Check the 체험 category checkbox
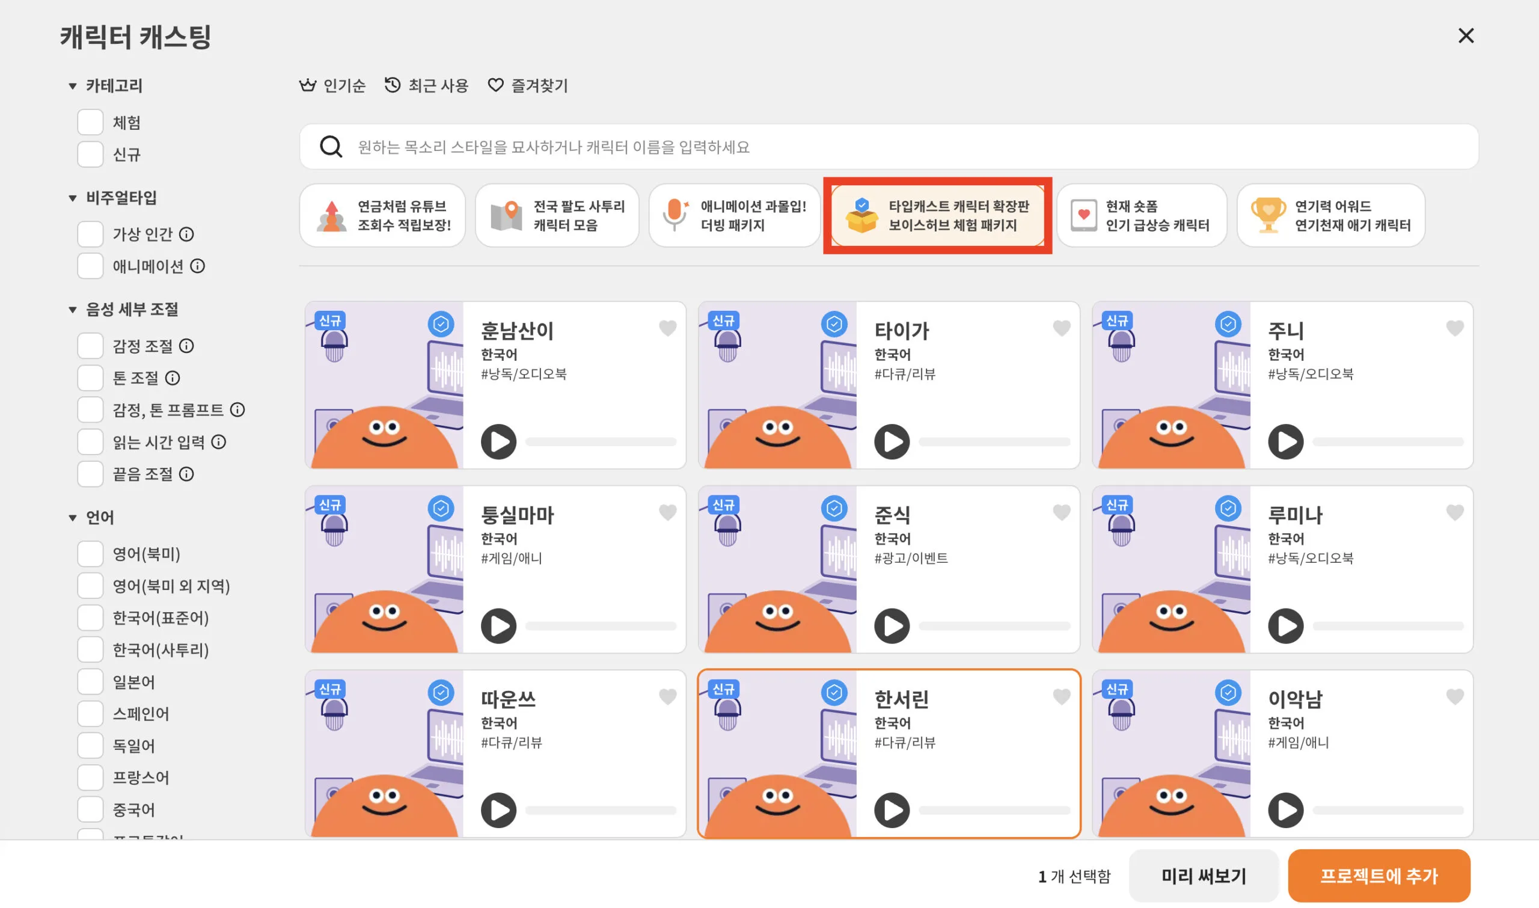The height and width of the screenshot is (908, 1539). 91,123
